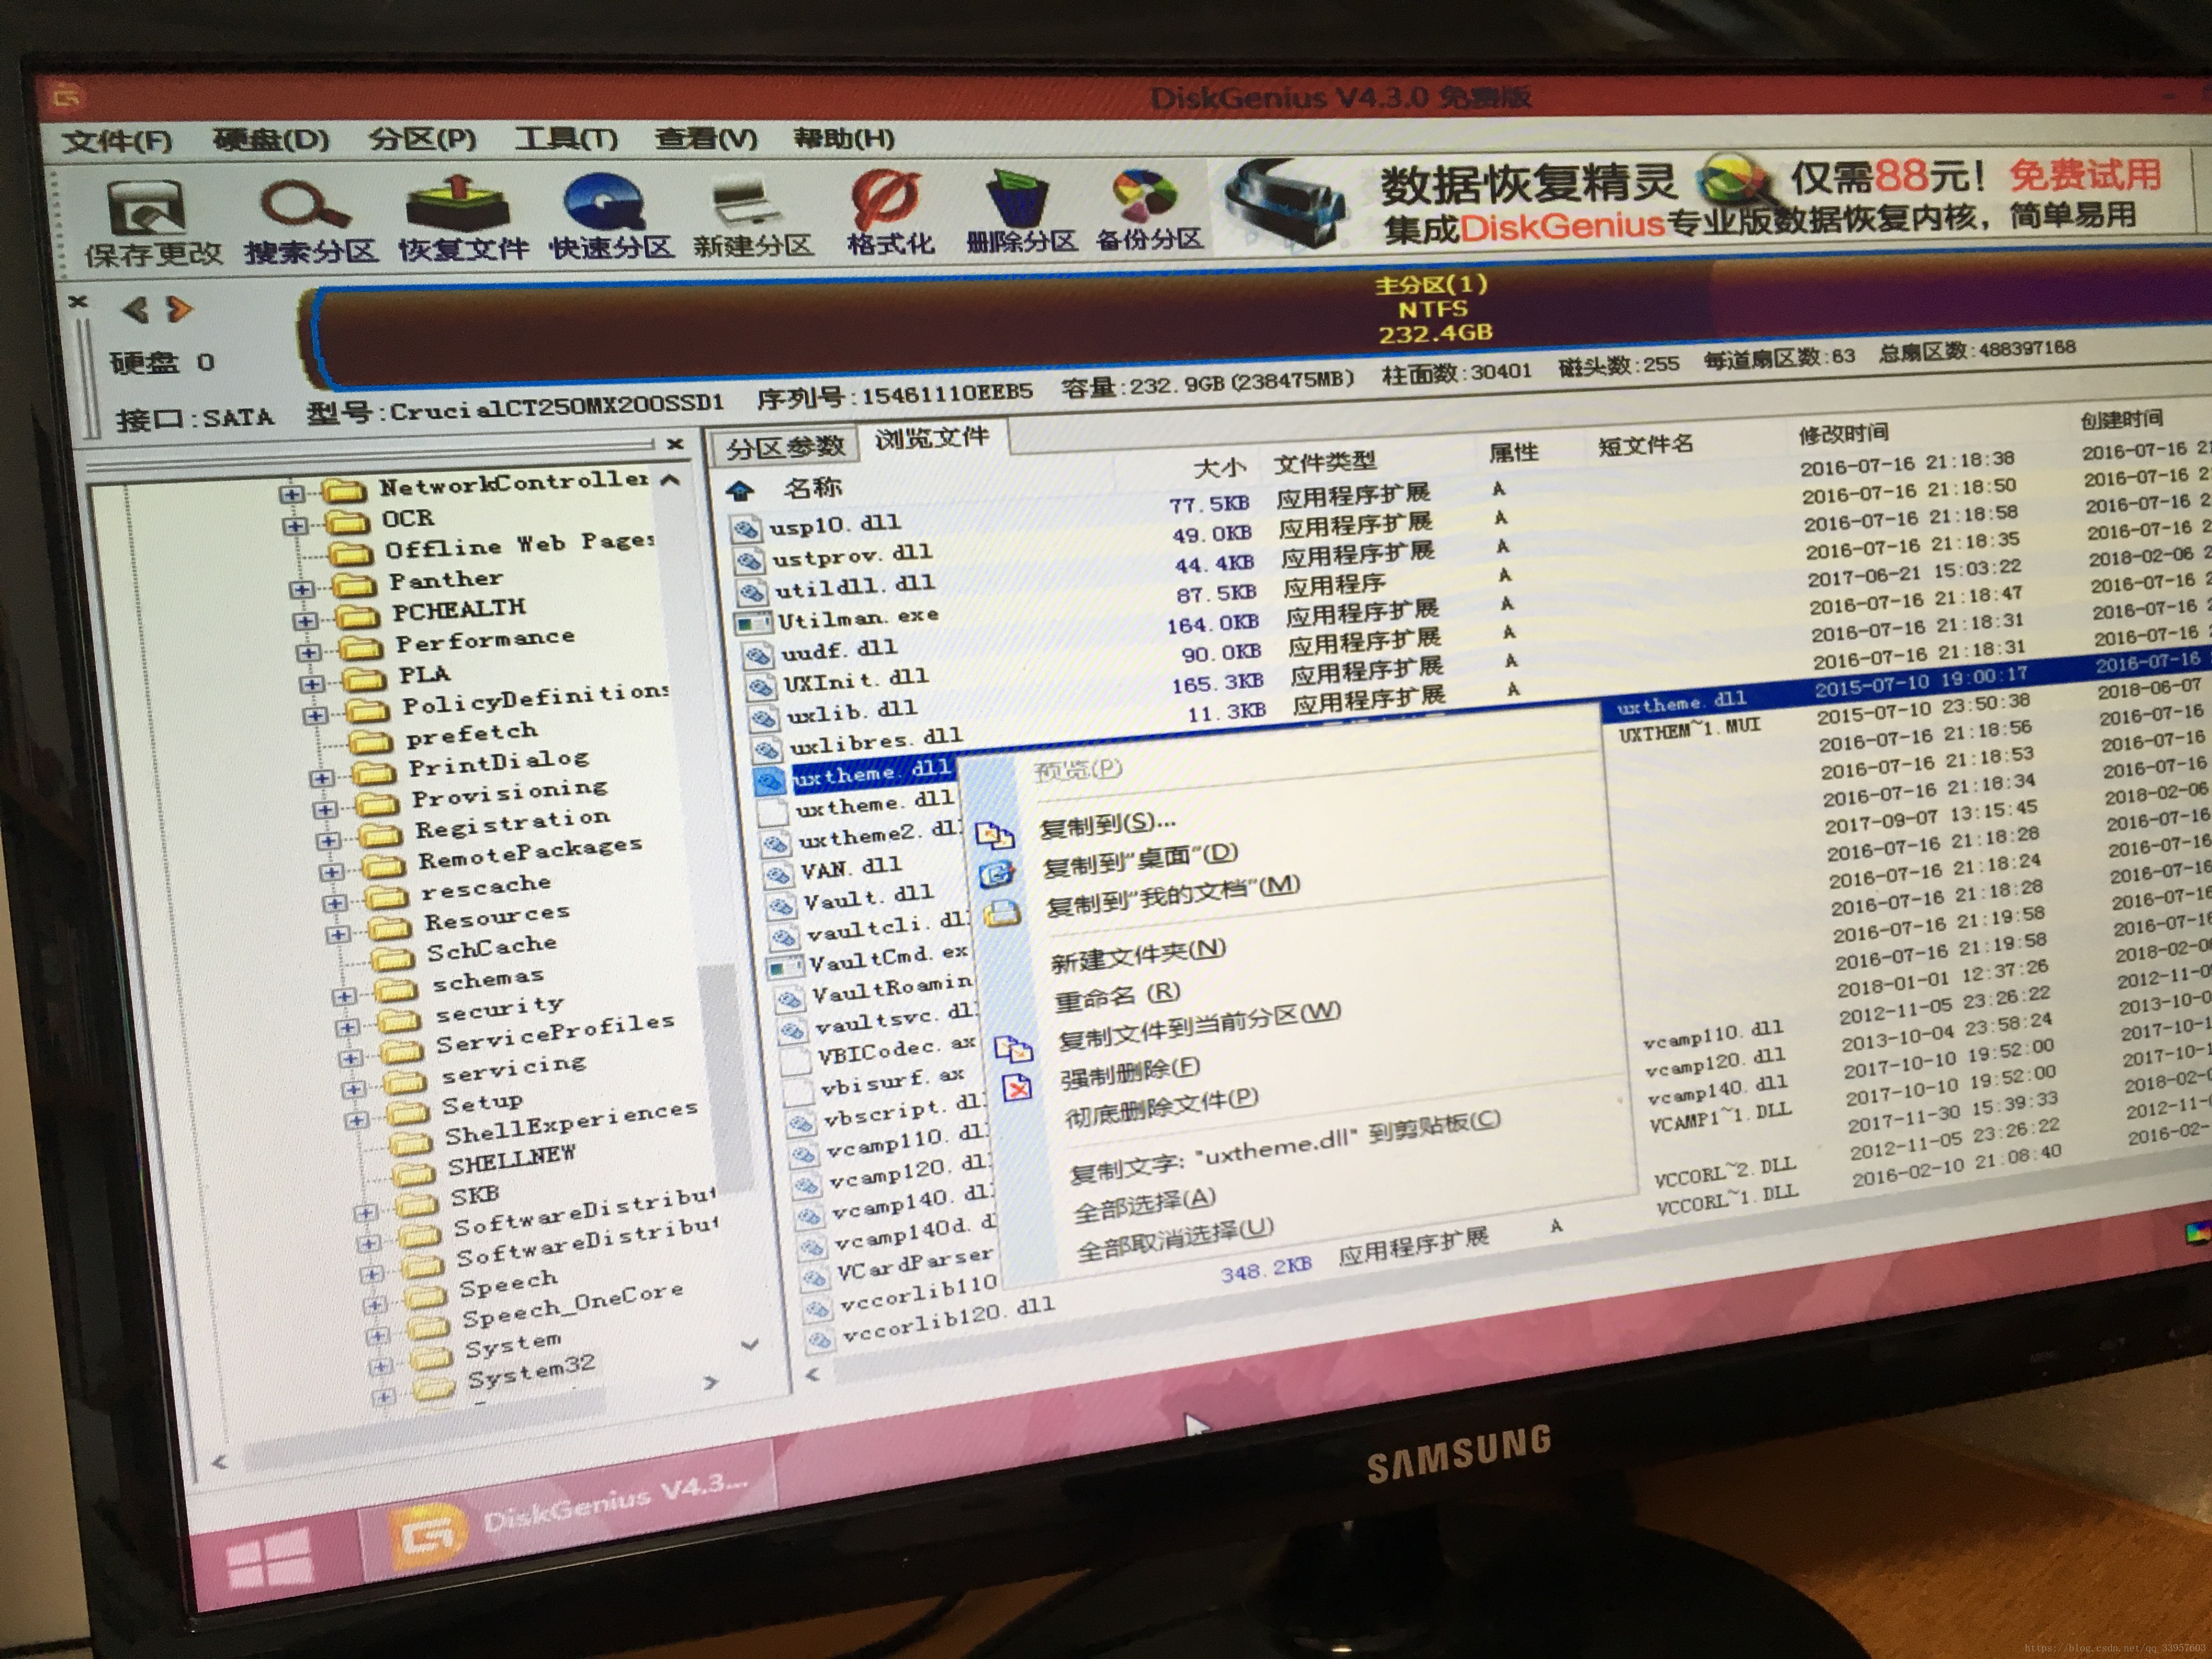
Task: Sort files by the 名称 column header
Action: [812, 487]
